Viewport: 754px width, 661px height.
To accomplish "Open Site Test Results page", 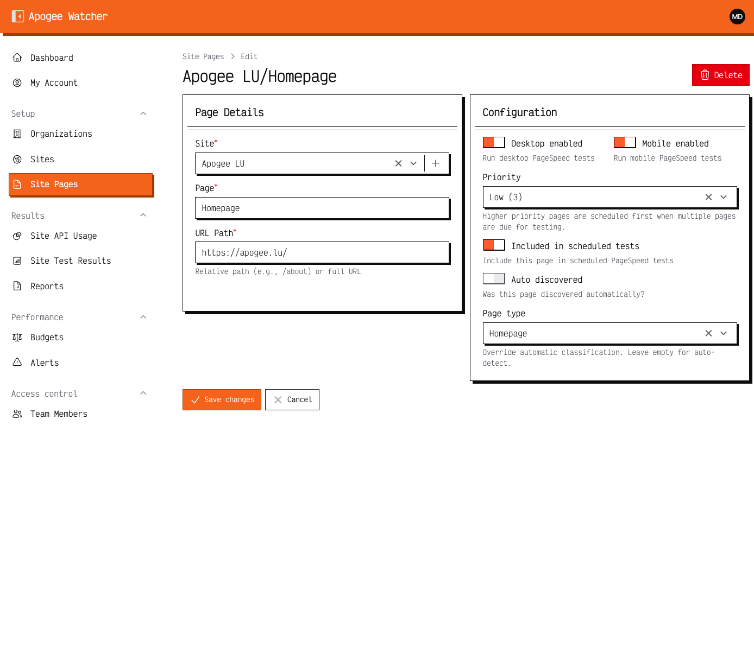I will [81, 261].
